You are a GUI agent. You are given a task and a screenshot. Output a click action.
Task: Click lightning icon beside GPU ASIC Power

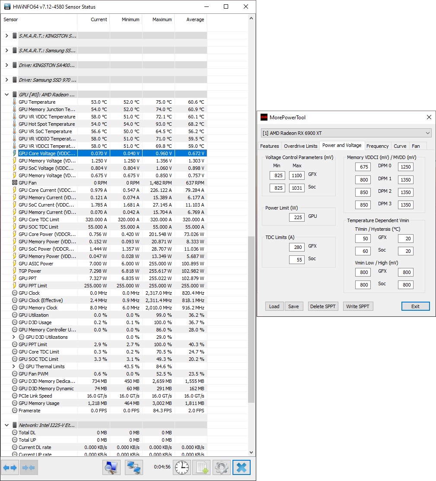pos(14,264)
